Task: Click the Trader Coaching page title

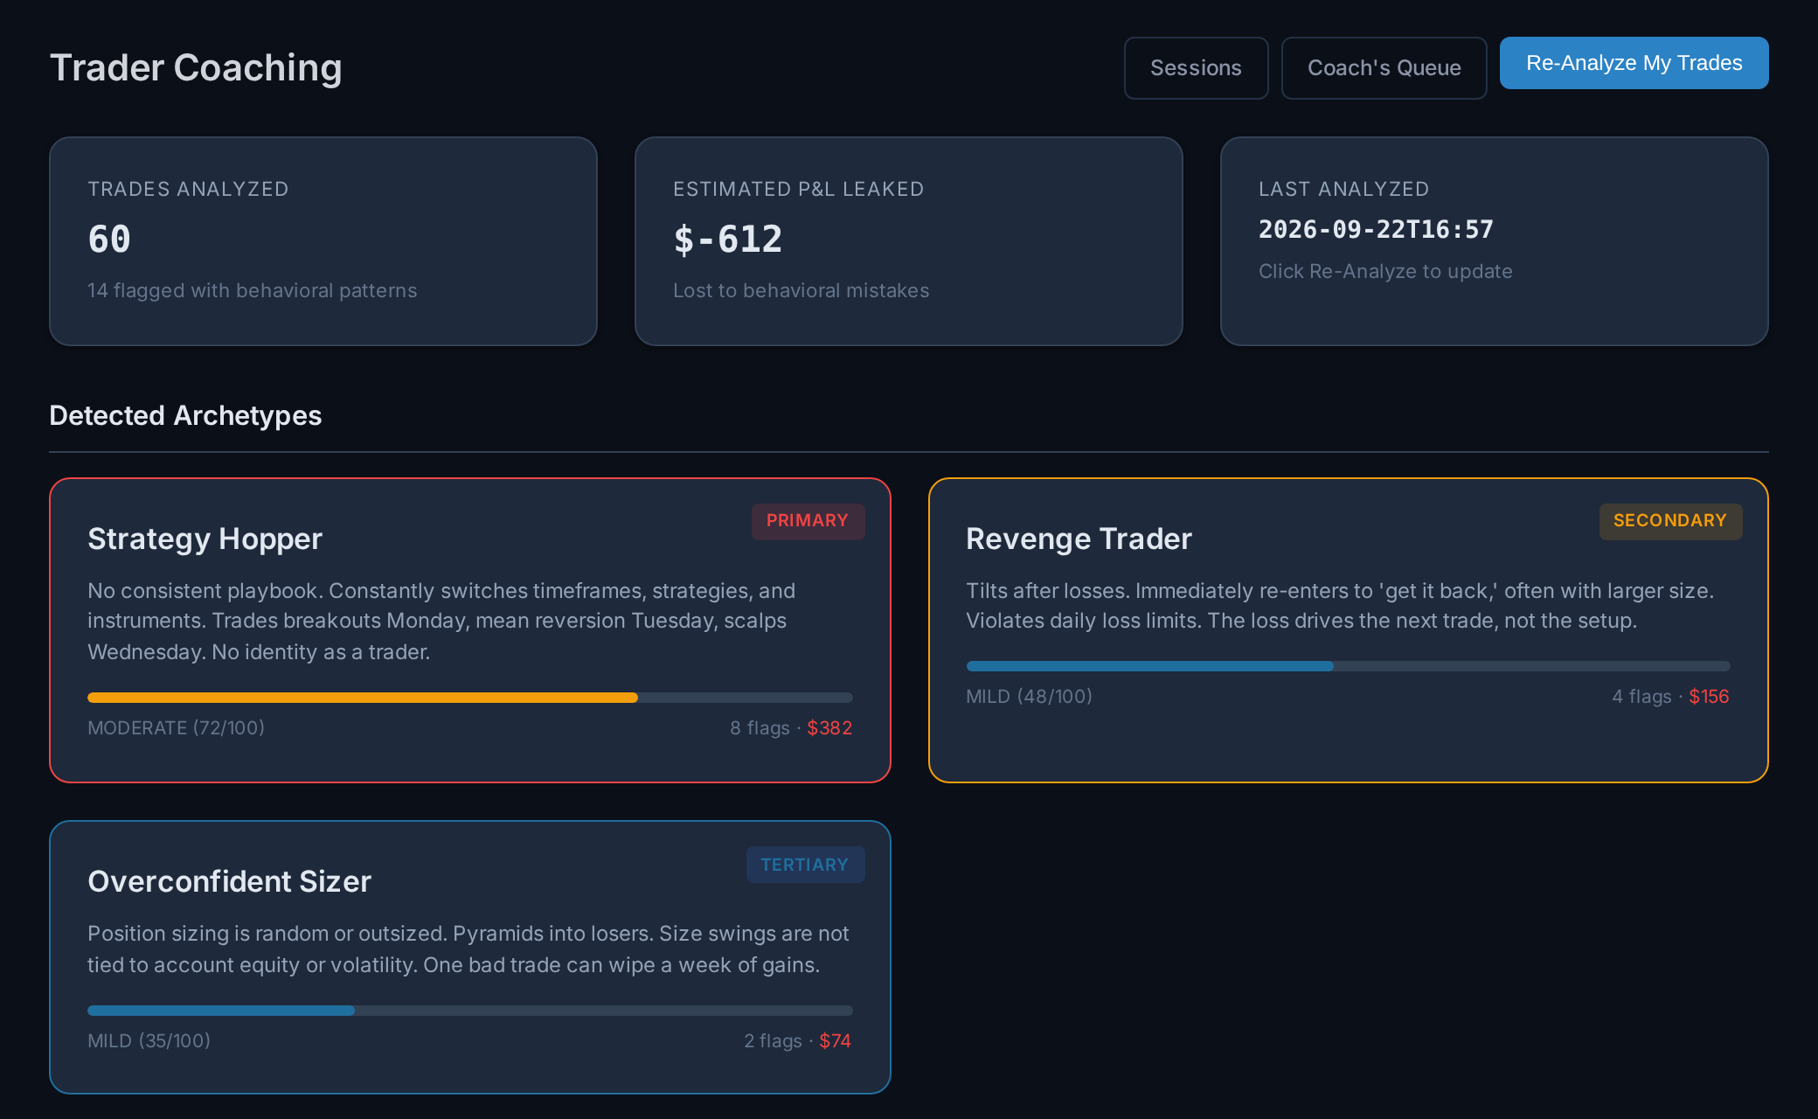Action: click(196, 68)
